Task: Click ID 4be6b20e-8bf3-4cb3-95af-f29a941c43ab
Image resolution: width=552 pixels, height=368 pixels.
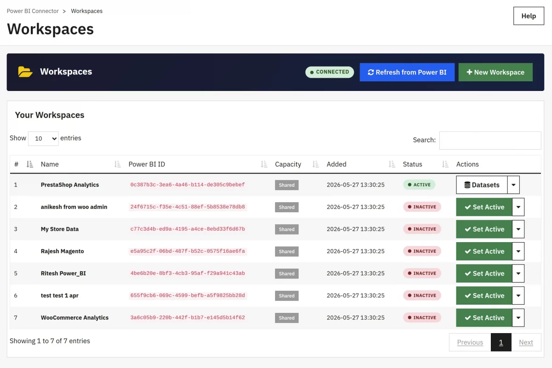Action: [188, 273]
